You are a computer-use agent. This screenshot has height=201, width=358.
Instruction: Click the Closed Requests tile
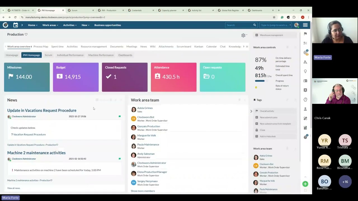125,77
